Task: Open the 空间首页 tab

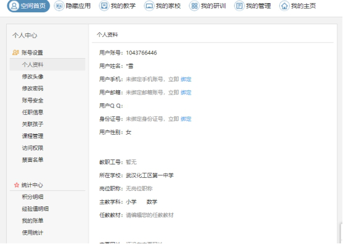Action: tap(28, 6)
